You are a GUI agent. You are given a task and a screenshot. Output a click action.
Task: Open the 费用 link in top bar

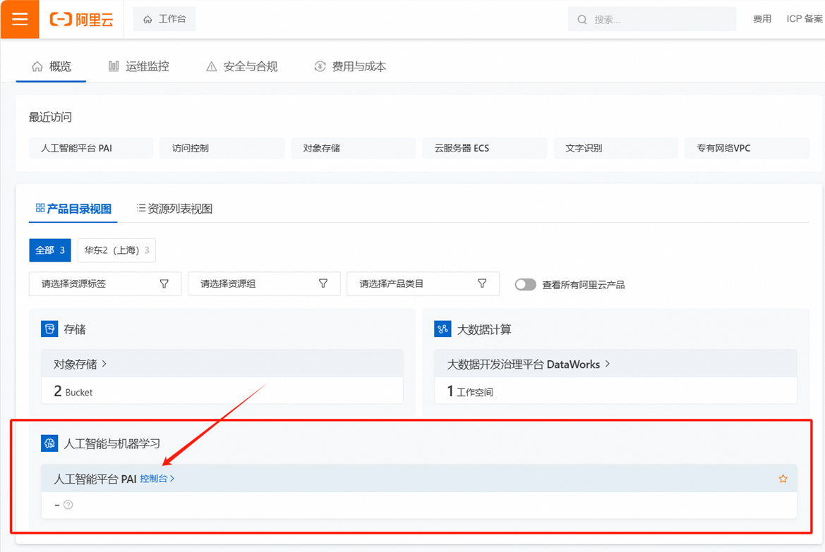(762, 19)
